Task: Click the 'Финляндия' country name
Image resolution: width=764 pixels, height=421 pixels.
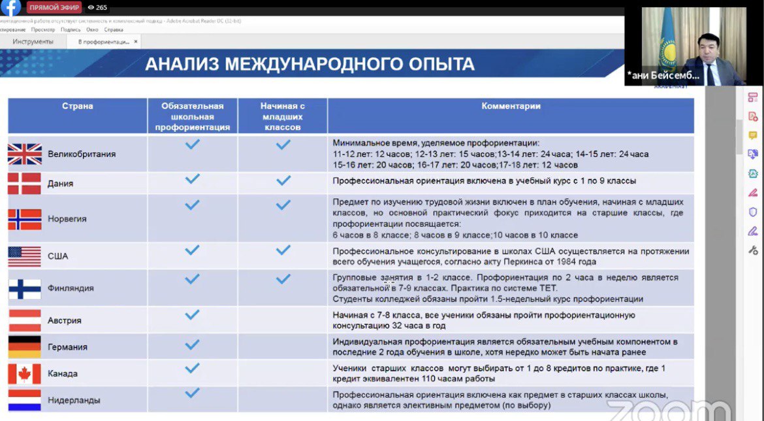Action: [x=71, y=288]
